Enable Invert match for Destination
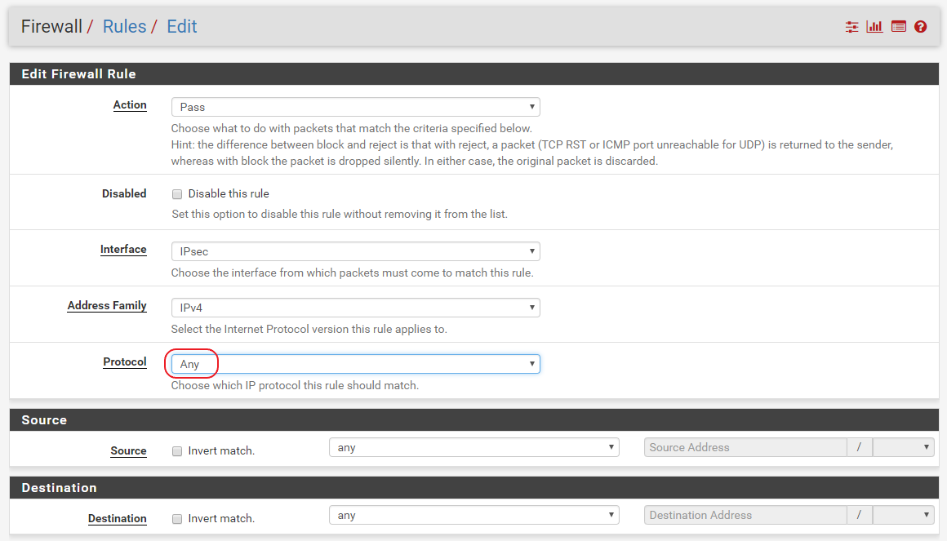947x541 pixels. point(177,519)
